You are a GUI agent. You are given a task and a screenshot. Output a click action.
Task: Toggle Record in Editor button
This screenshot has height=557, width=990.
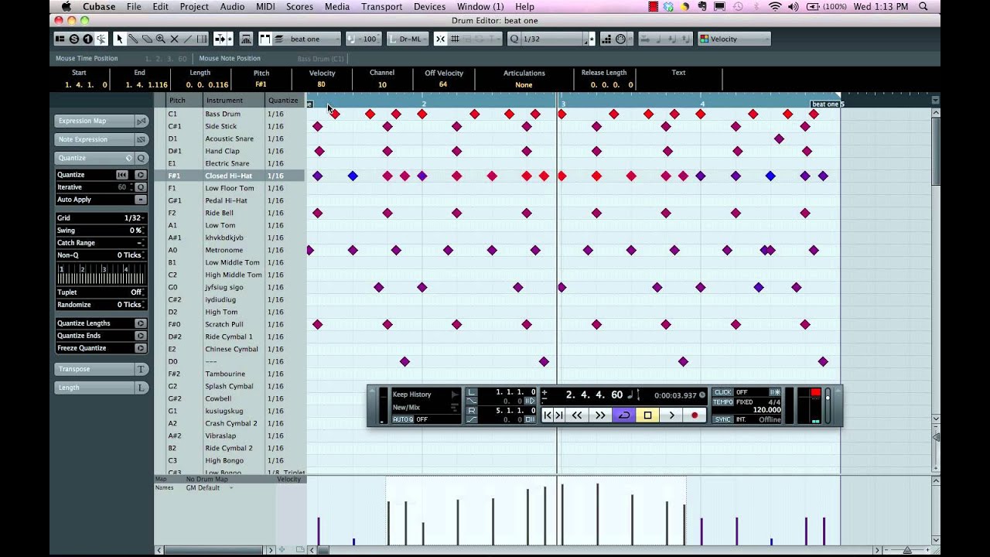pos(87,39)
